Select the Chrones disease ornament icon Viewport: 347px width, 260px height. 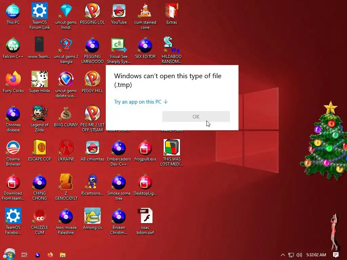click(13, 119)
